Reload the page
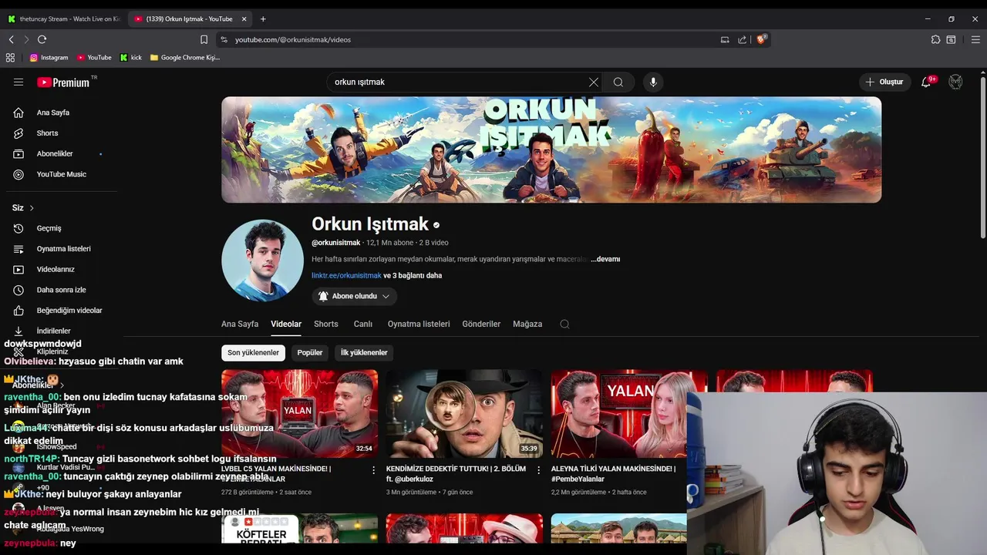This screenshot has width=987, height=555. 42,39
